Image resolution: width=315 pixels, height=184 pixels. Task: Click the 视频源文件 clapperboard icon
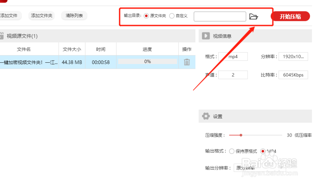2,36
